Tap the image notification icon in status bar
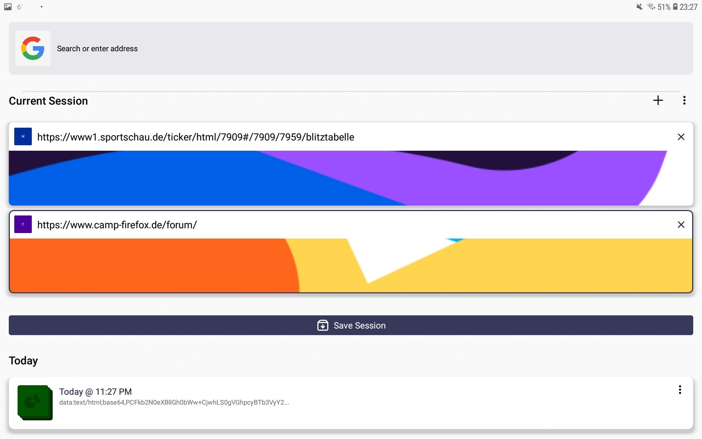Screen dimensions: 702x439 point(8,7)
